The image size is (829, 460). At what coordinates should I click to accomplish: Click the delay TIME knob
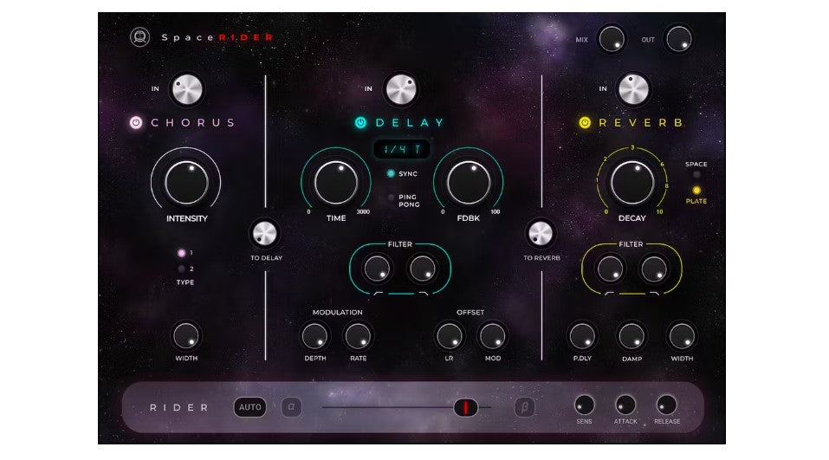click(336, 183)
